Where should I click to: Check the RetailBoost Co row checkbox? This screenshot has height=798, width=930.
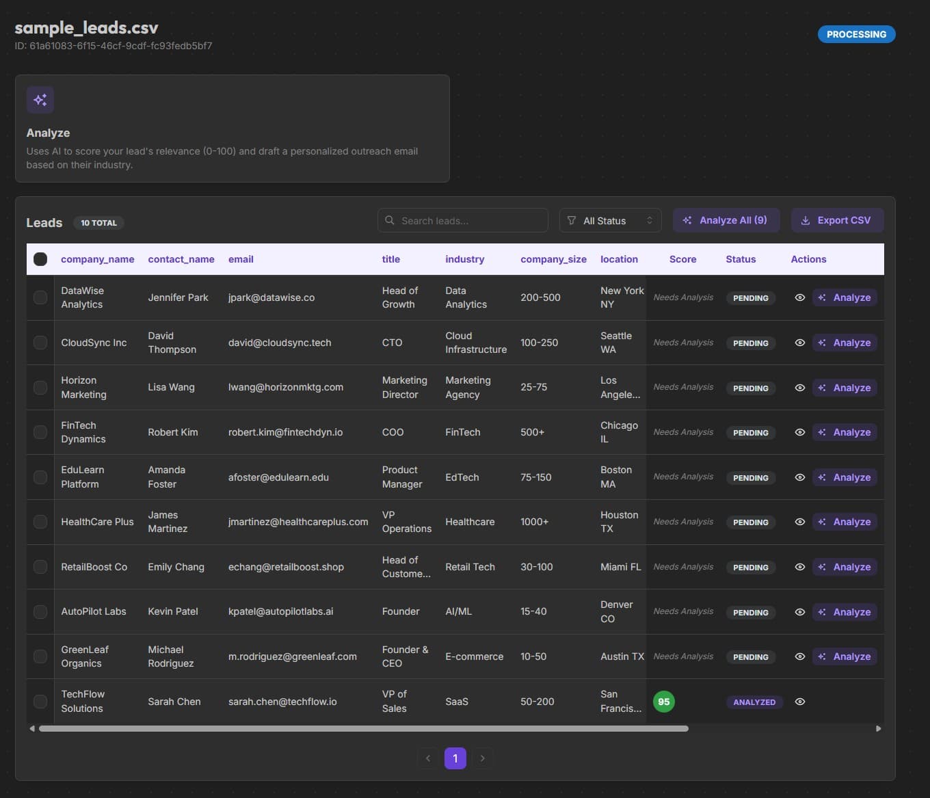(x=40, y=567)
